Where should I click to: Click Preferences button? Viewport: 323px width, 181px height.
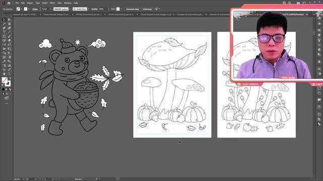tap(147, 9)
